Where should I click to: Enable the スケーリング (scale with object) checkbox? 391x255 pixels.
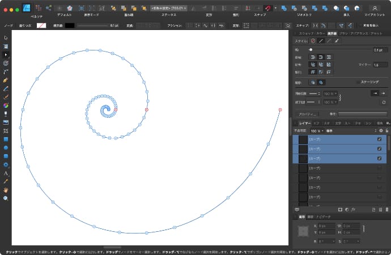coord(357,82)
